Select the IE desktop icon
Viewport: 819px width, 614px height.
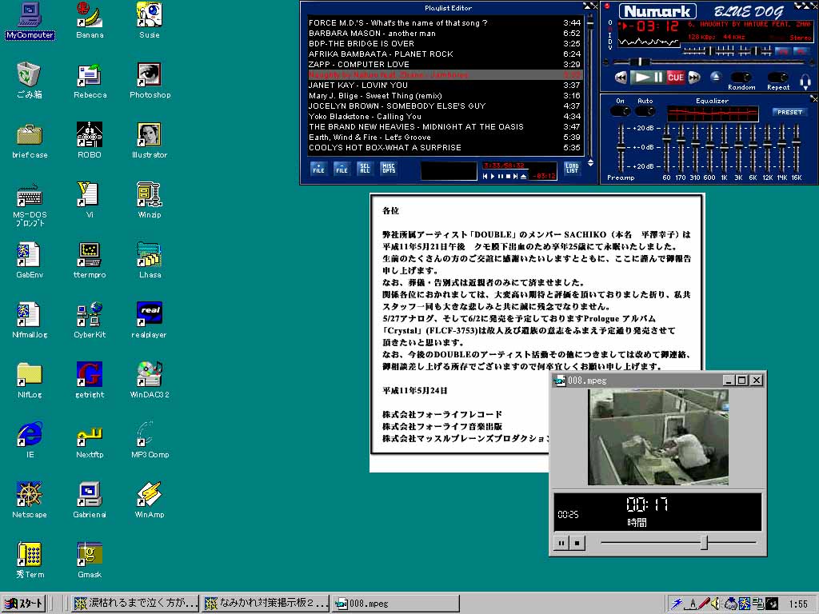[x=30, y=440]
